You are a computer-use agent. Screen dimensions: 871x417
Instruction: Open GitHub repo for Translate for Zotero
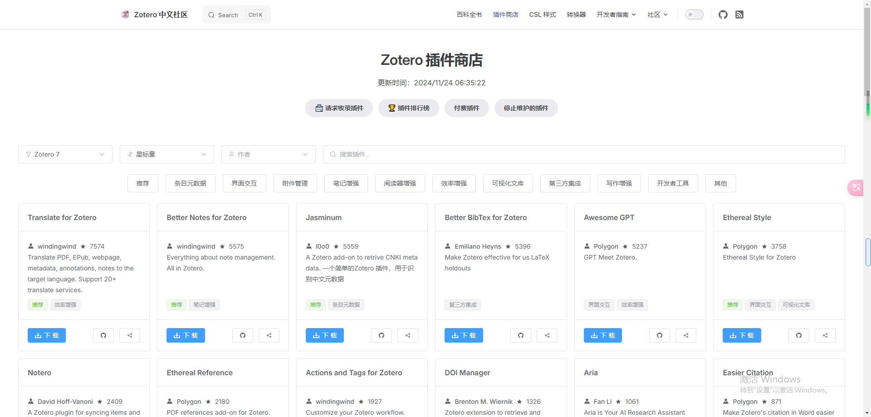(103, 335)
